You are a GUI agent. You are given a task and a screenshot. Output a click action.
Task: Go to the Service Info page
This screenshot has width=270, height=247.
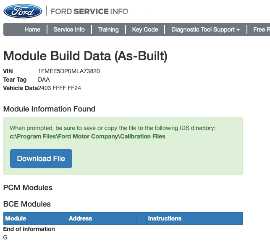coord(69,29)
